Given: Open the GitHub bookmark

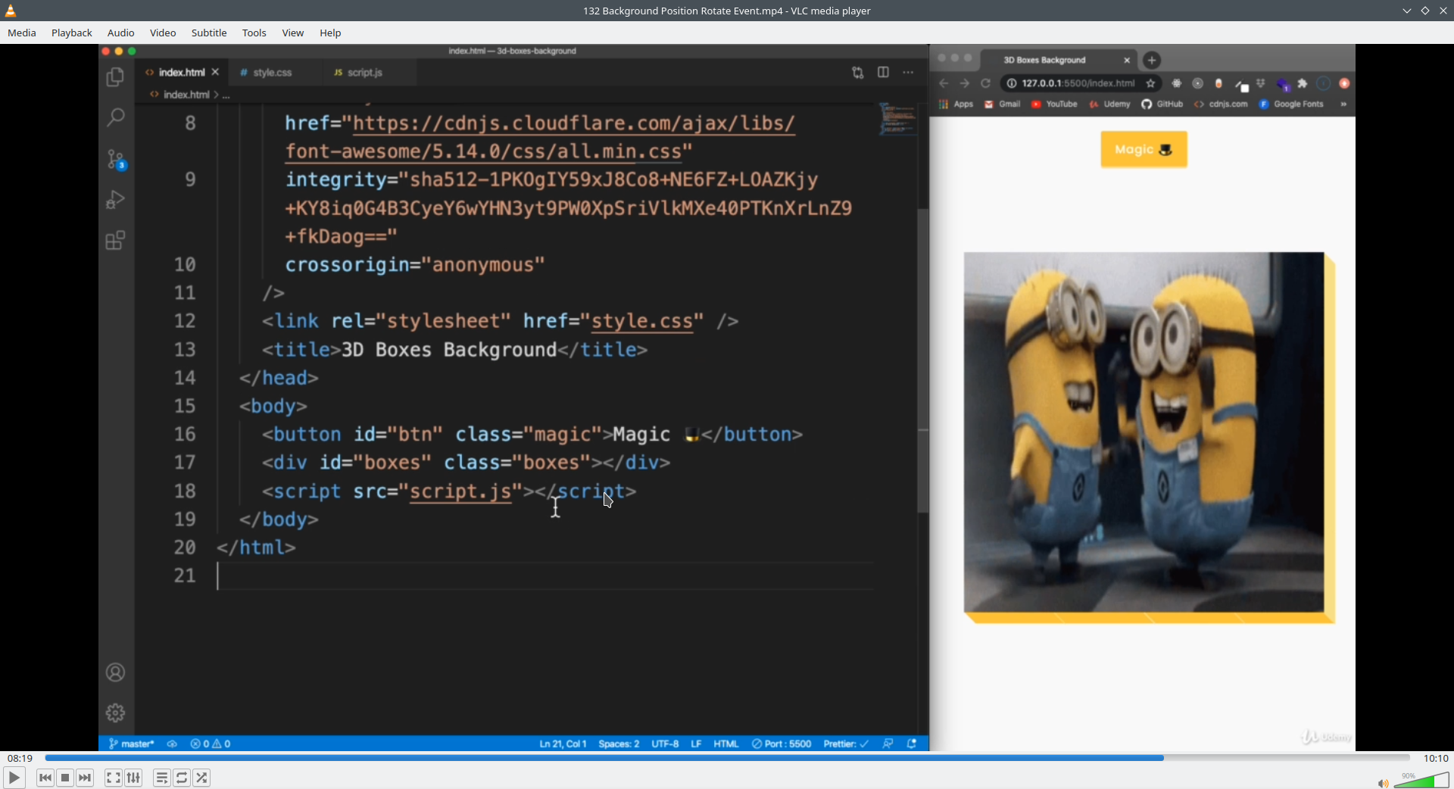Looking at the screenshot, I should [1162, 104].
